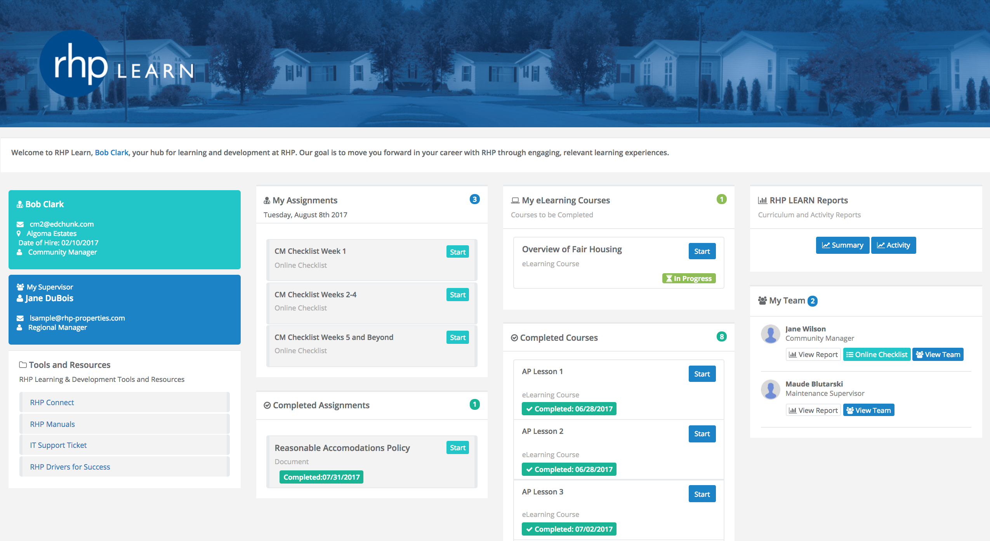Click envelope icon next to cm2@edchunk.com

click(20, 224)
